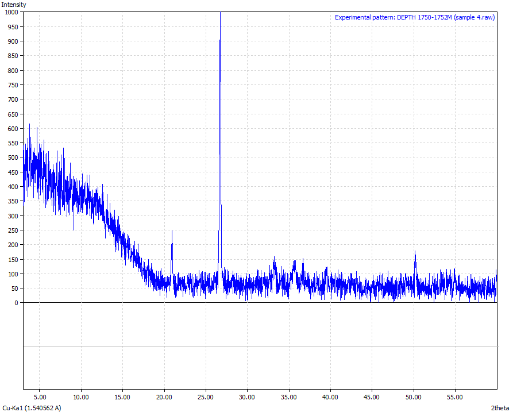Click the 20.00 tick label on 2theta axis
513x412 pixels.
164,396
